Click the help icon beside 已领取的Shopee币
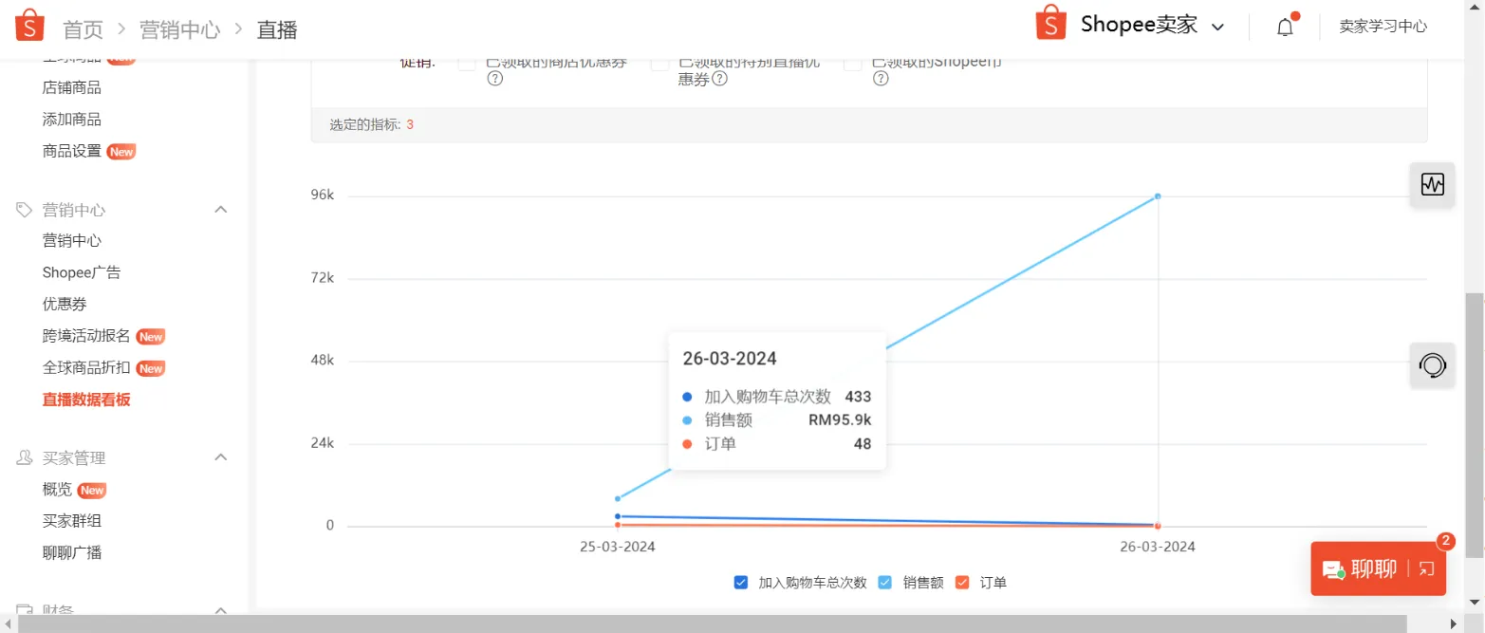This screenshot has height=633, width=1485. coord(879,78)
